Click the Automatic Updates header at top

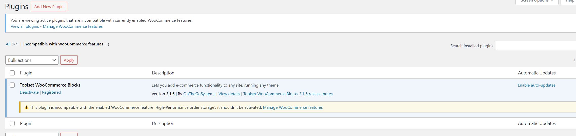537,73
